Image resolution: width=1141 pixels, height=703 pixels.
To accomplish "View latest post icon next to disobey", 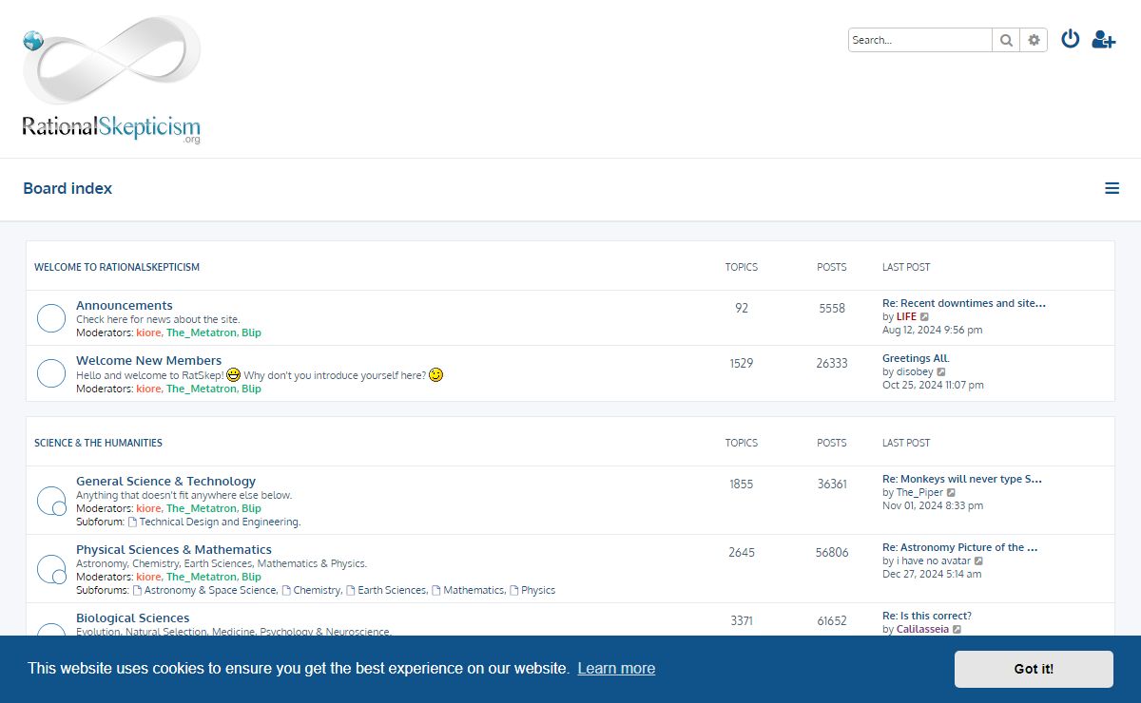I will click(x=941, y=372).
